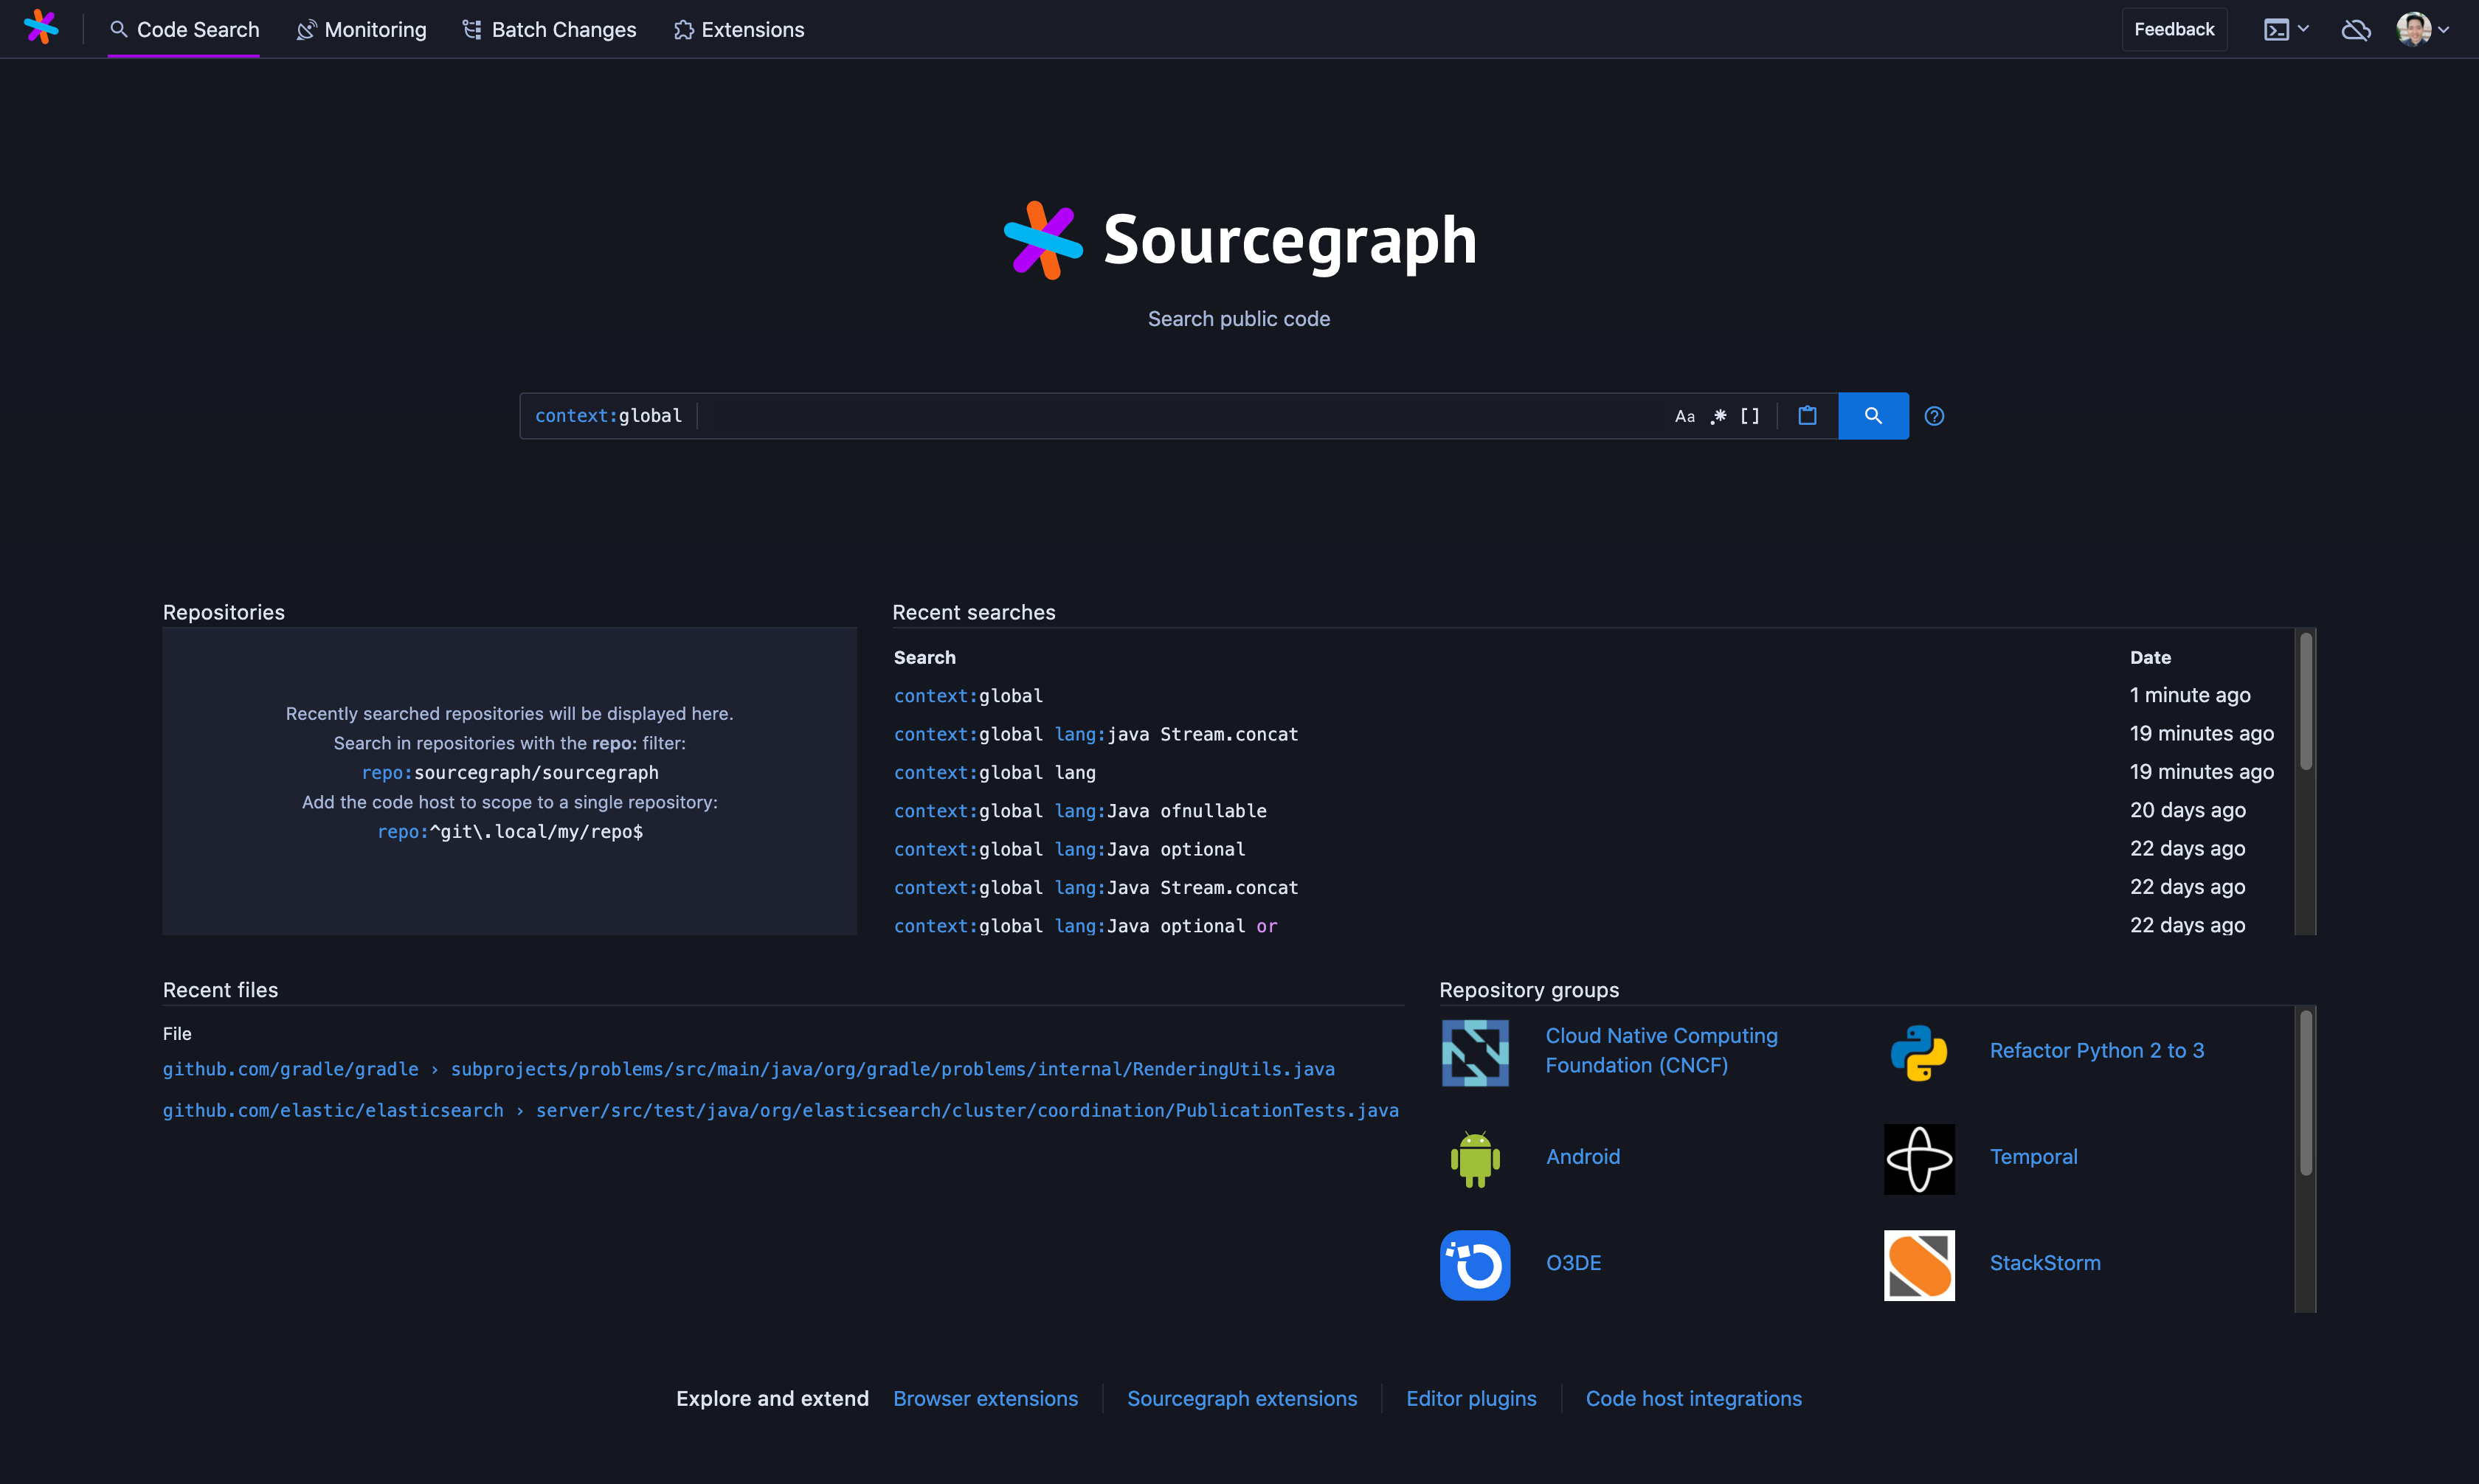
Task: Toggle regular expression search mode
Action: pos(1718,416)
